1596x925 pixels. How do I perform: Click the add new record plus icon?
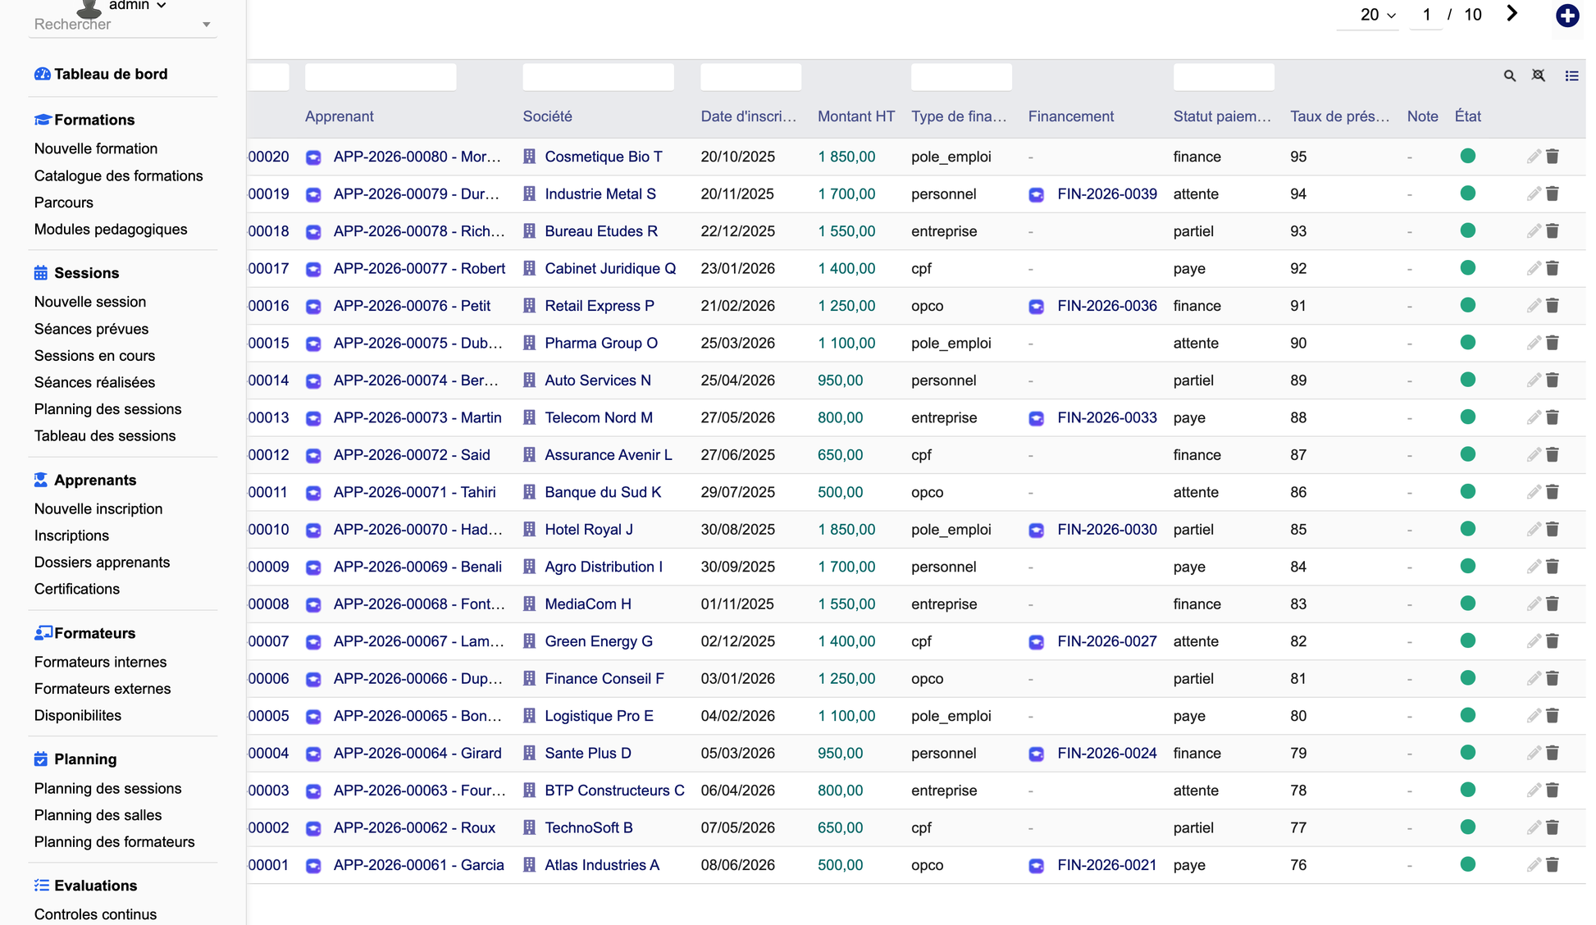[1567, 16]
